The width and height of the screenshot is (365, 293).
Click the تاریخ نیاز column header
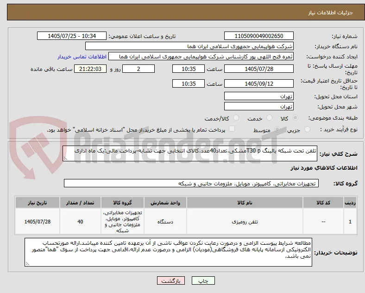pos(38,203)
